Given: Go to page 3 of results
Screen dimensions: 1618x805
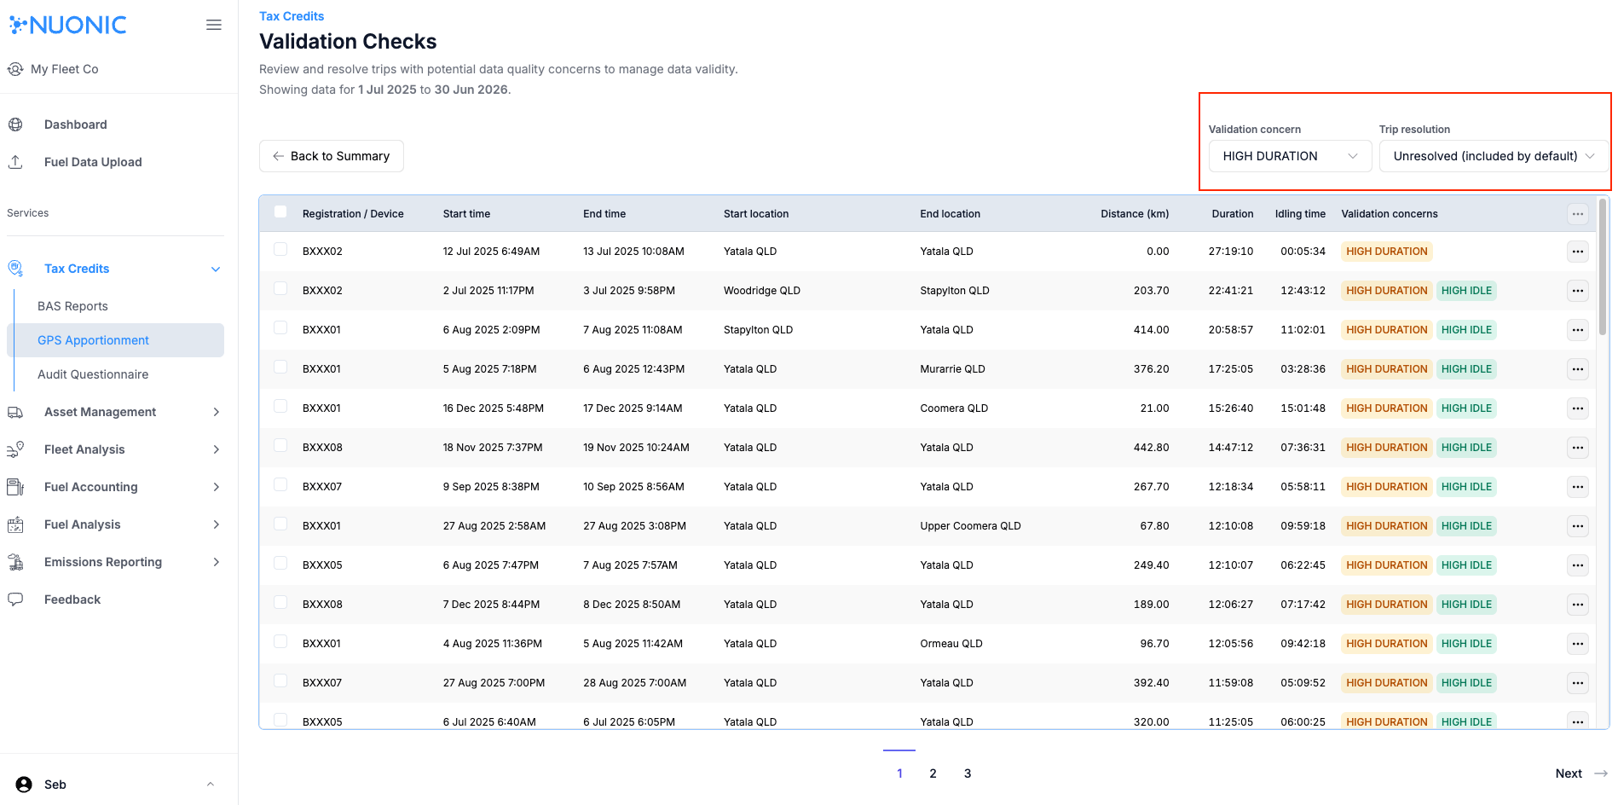Looking at the screenshot, I should click(x=968, y=773).
